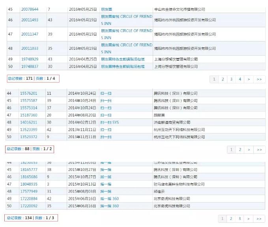Click applicant 颜殿赛 in row 47
The width and height of the screenshot is (268, 227).
[x=159, y=115]
